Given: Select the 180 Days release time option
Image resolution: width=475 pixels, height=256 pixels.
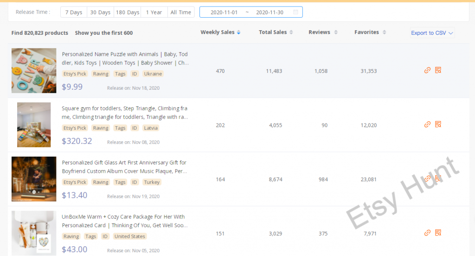Looking at the screenshot, I should point(127,12).
